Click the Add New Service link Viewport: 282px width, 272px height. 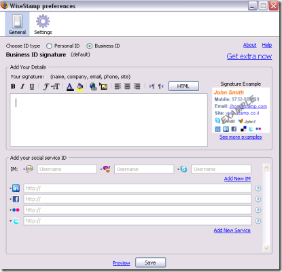pyautogui.click(x=232, y=231)
